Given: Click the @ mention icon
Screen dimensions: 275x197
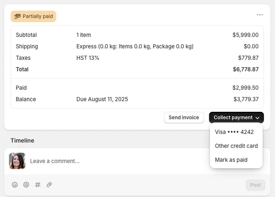Looking at the screenshot, I should pos(26,185).
